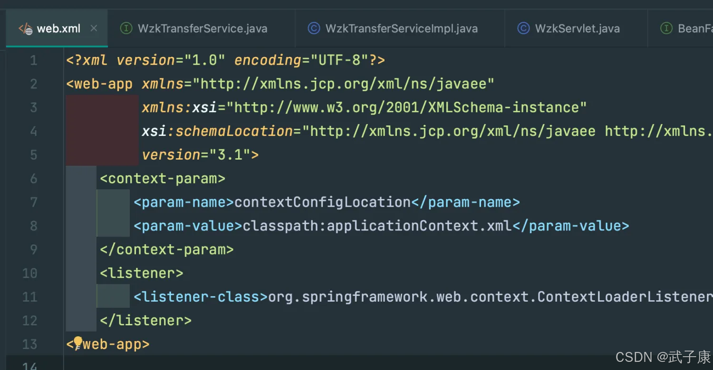Click the class icon on WzkServlet.java tab
This screenshot has height=370, width=713.
tap(523, 28)
